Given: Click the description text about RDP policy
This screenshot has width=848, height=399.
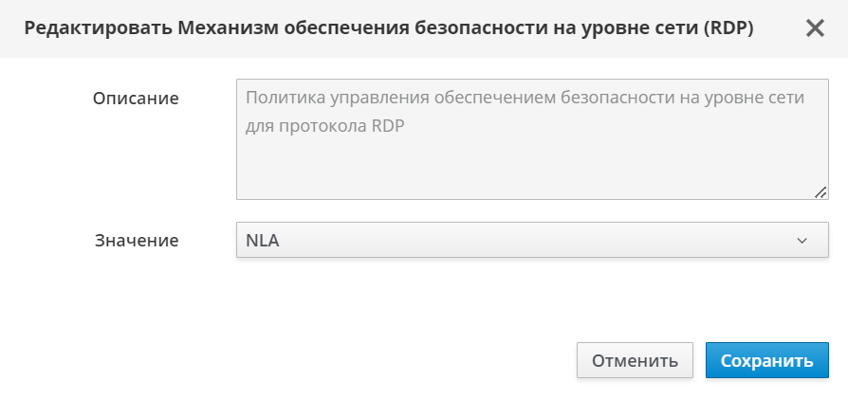Looking at the screenshot, I should 525,98.
